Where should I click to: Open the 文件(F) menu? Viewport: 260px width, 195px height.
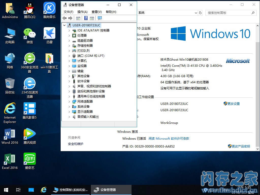[69, 12]
